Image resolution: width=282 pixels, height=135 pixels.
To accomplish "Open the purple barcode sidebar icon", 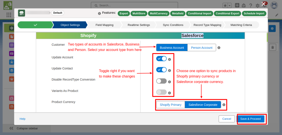I will click(12, 45).
